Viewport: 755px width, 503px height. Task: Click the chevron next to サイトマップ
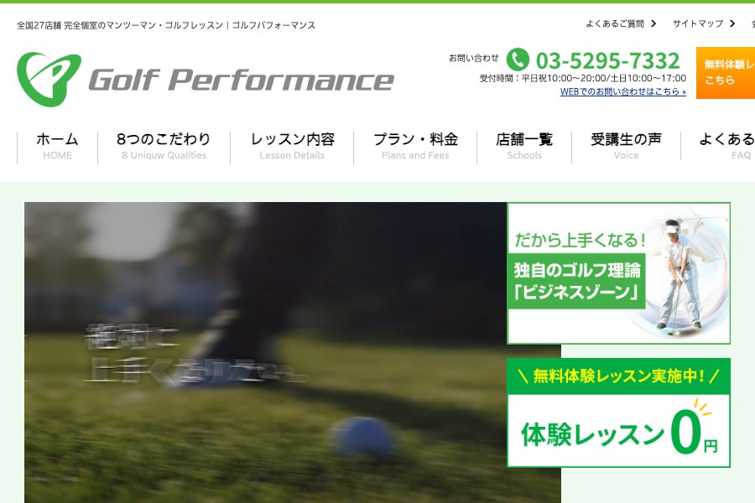(732, 23)
